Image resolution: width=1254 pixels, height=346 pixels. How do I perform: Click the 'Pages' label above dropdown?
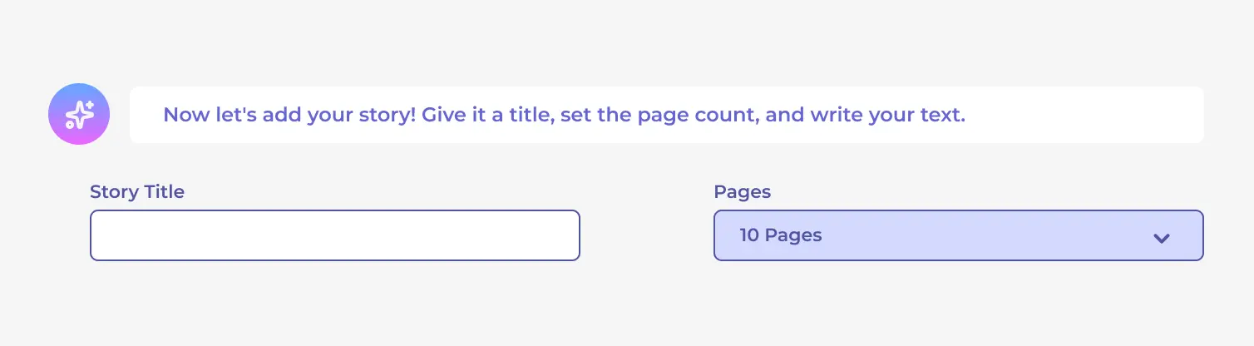(742, 192)
